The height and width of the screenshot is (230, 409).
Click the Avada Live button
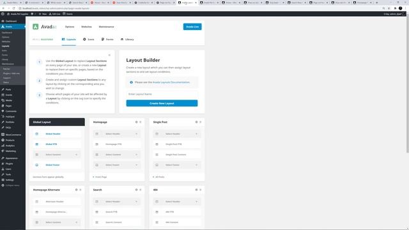[x=192, y=27]
